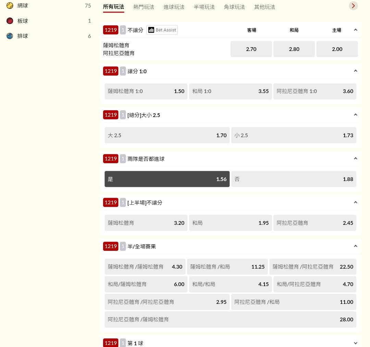370x347 pixels.
Task: Select 小 2.5 at odds 1.73
Action: 294,135
